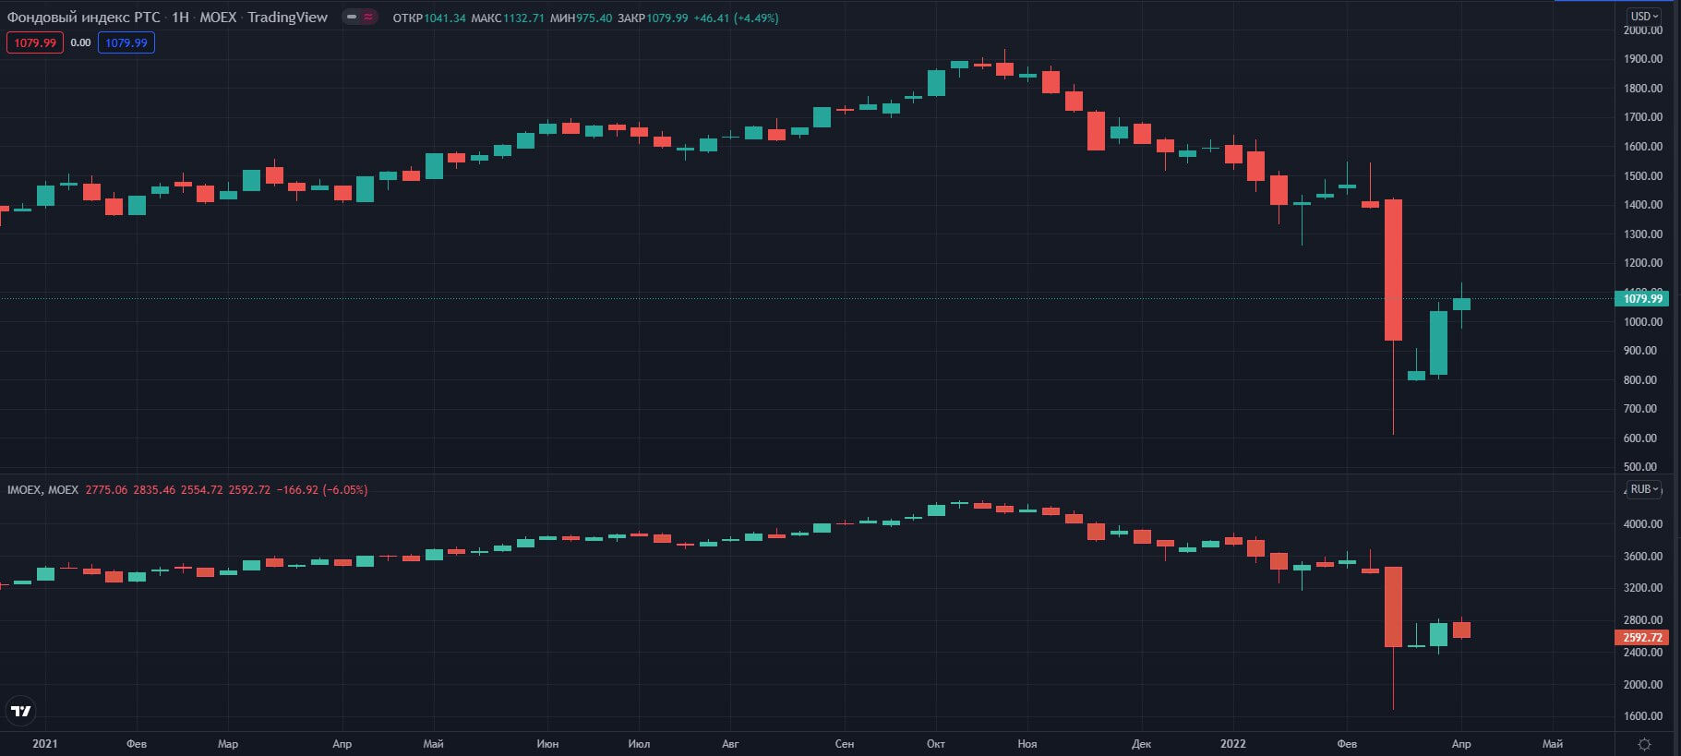Click the Июн label on time axis
This screenshot has height=756, width=1681.
[547, 743]
